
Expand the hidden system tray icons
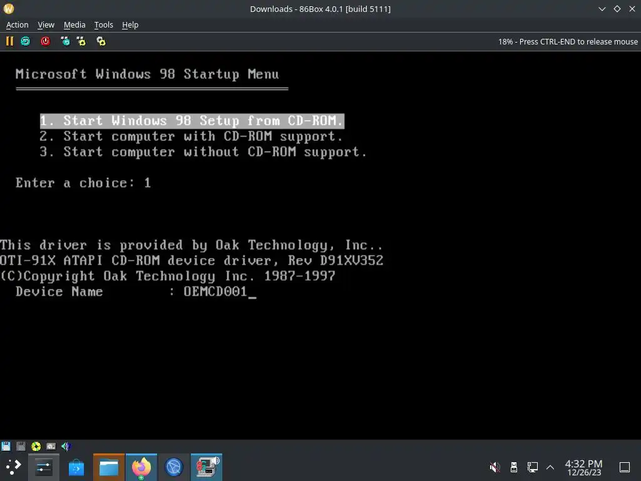coord(550,467)
